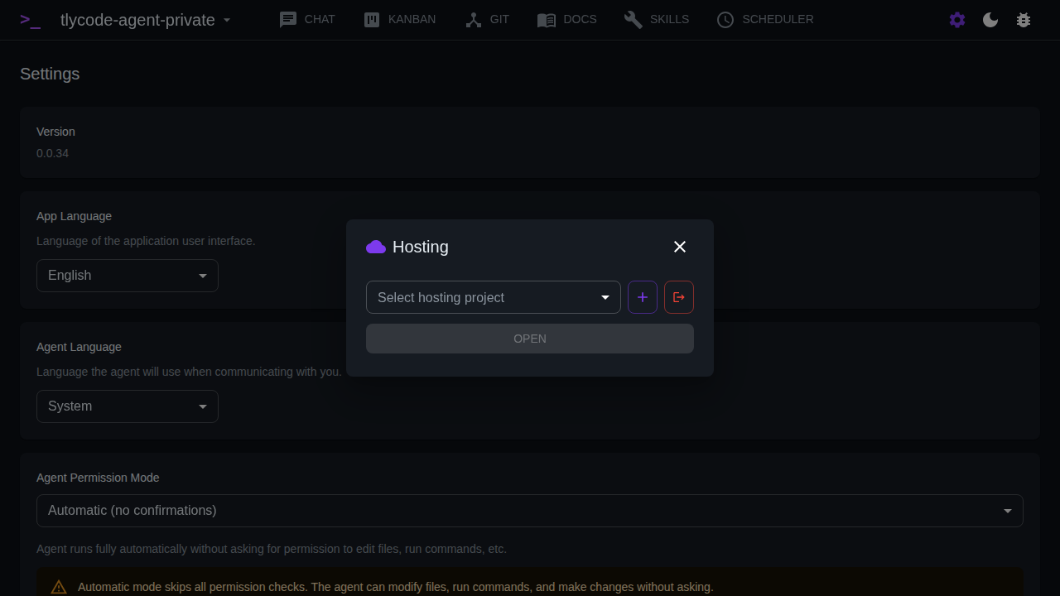Click the Git branch icon
1060x596 pixels.
pos(474,20)
